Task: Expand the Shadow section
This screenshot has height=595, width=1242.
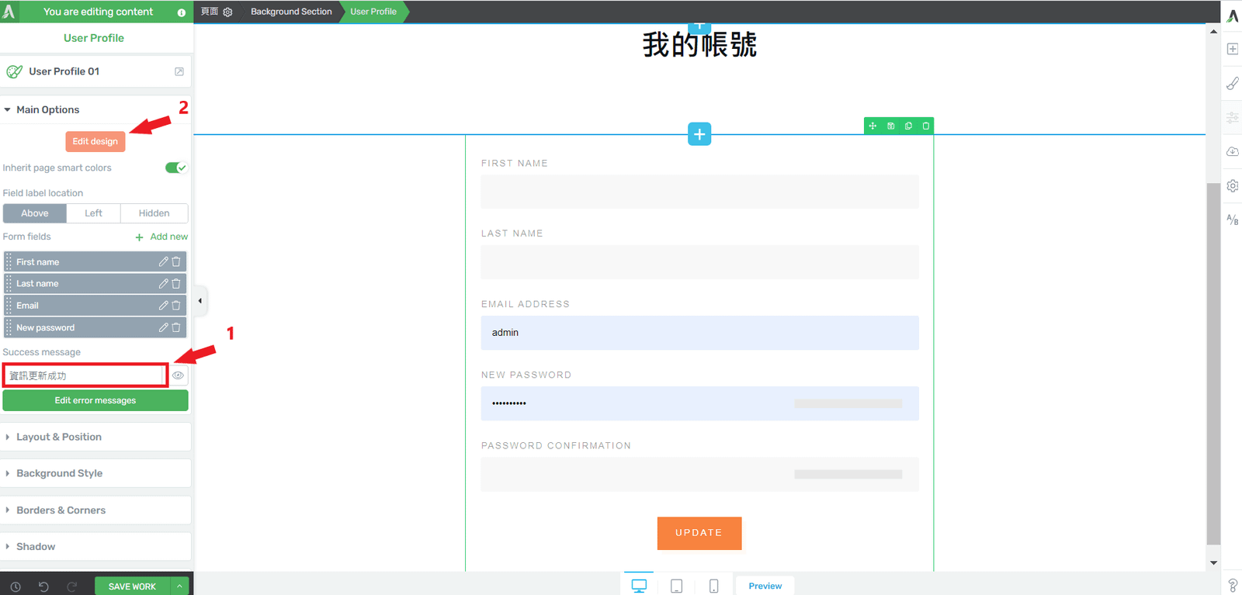Action: coord(95,547)
